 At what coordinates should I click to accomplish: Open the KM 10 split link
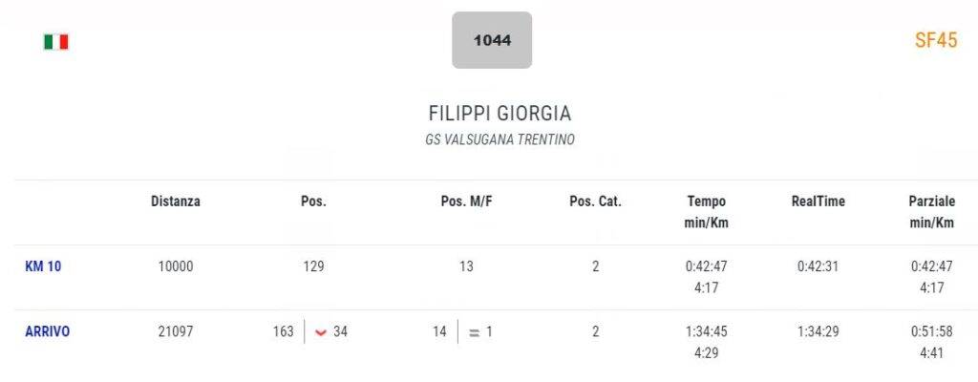tap(43, 266)
